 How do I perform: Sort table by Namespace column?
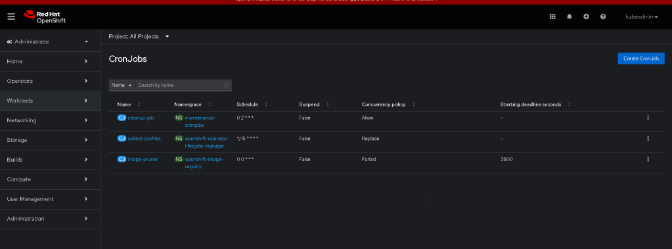193,104
